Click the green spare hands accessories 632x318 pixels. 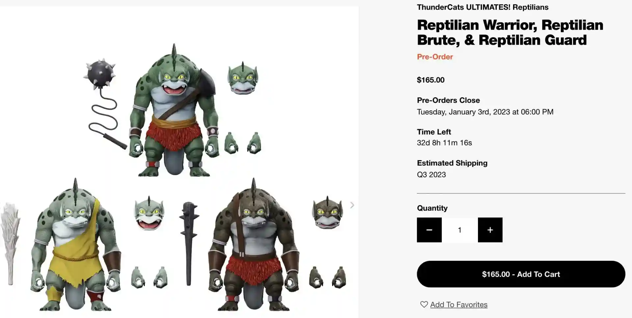click(243, 143)
